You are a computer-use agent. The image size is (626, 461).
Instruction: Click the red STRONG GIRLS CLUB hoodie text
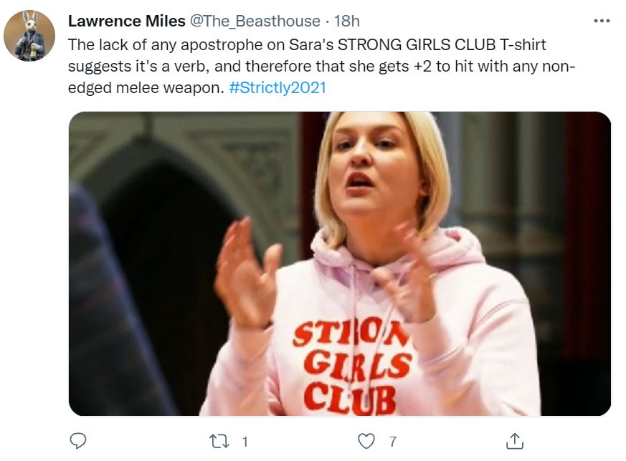pyautogui.click(x=351, y=365)
